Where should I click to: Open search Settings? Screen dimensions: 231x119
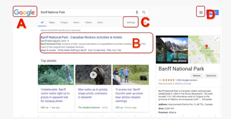[131, 22]
